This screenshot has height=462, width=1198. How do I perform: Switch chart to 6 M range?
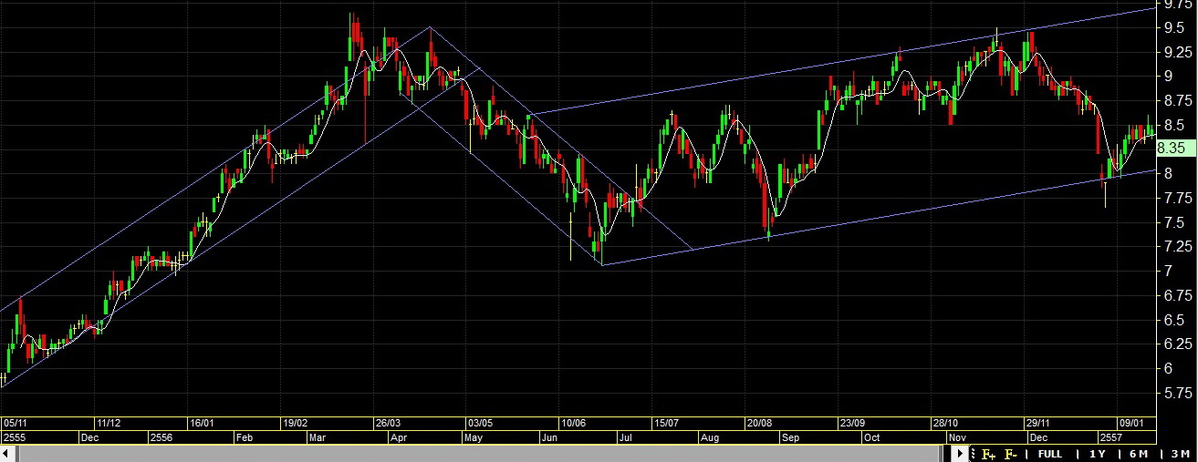1138,454
